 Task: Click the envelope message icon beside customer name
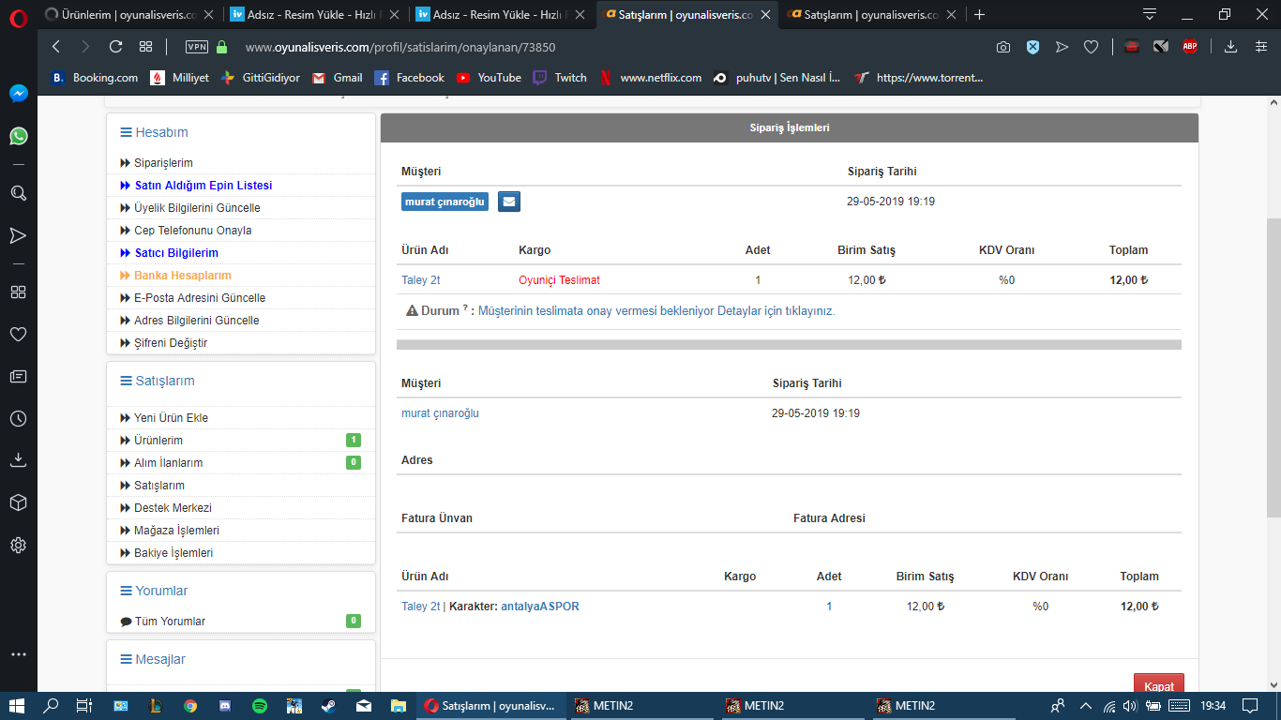pyautogui.click(x=508, y=202)
